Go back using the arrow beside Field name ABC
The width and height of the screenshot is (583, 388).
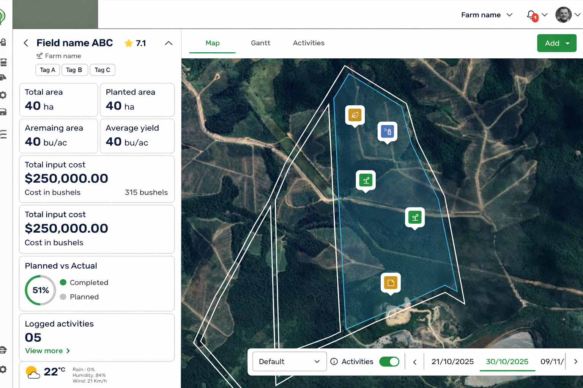point(26,43)
